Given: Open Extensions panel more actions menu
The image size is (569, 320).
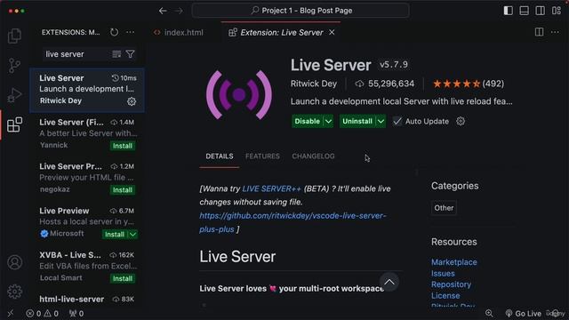Looking at the screenshot, I should coord(131,32).
